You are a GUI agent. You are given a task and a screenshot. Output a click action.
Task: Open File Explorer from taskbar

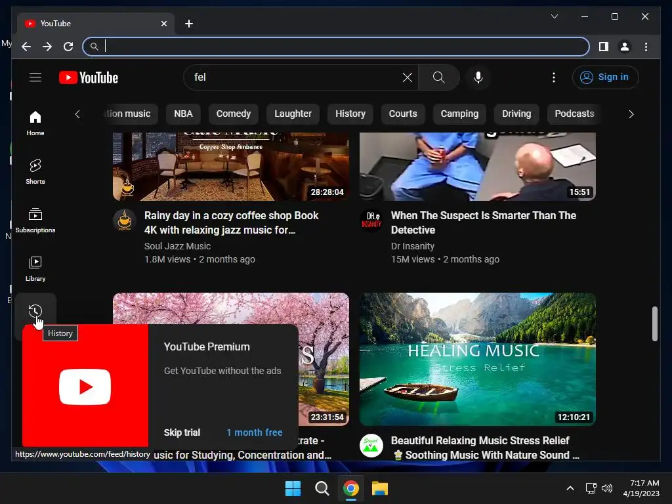(380, 488)
